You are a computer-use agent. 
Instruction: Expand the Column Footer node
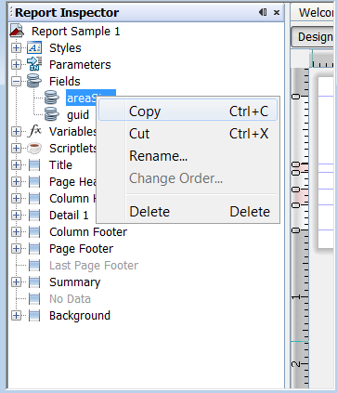[x=17, y=232]
